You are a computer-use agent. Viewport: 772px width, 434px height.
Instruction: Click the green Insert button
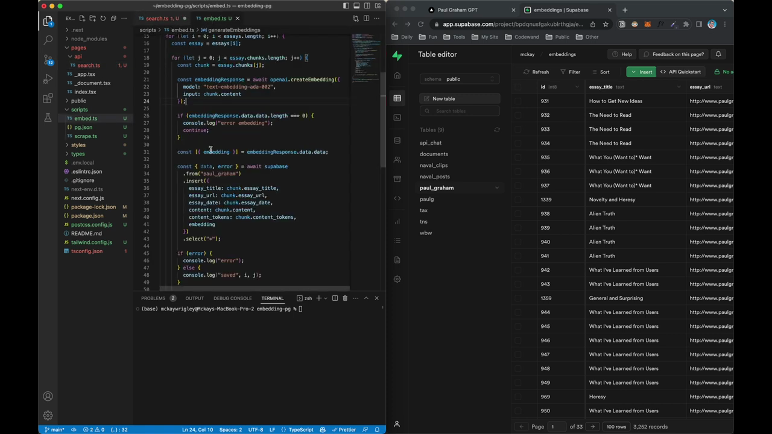tap(641, 72)
